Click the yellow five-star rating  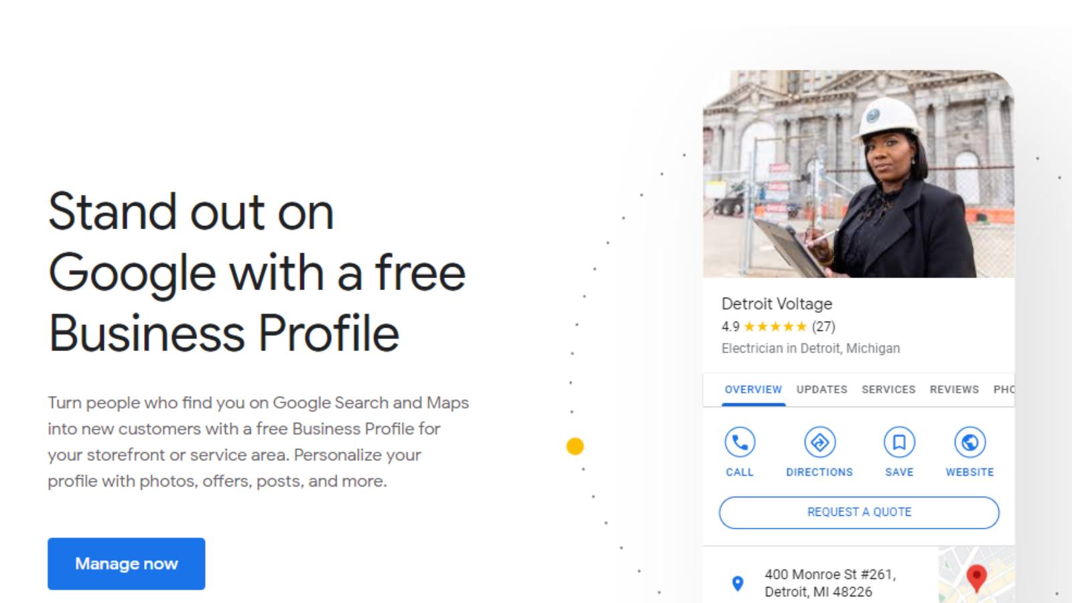point(775,327)
